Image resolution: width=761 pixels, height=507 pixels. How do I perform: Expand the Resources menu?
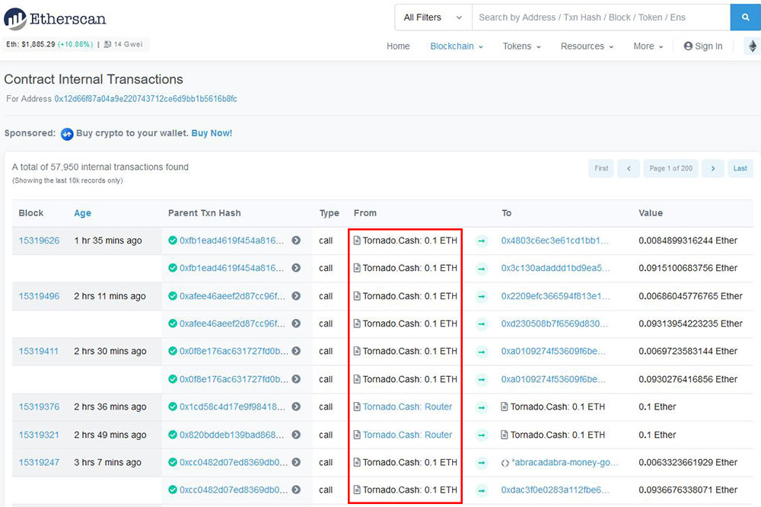pos(587,46)
